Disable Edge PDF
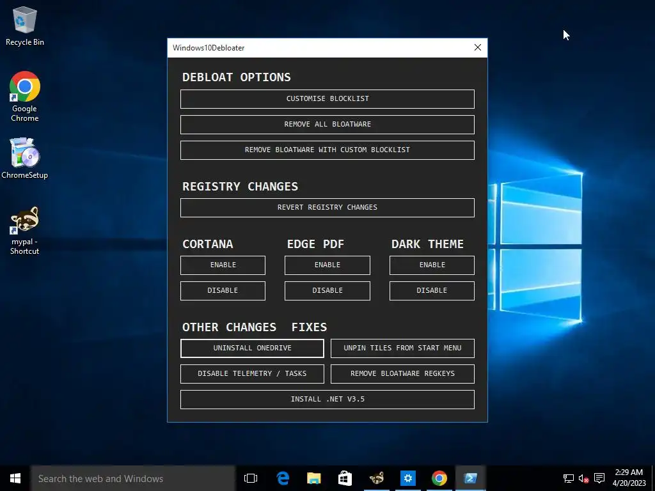 pos(327,291)
